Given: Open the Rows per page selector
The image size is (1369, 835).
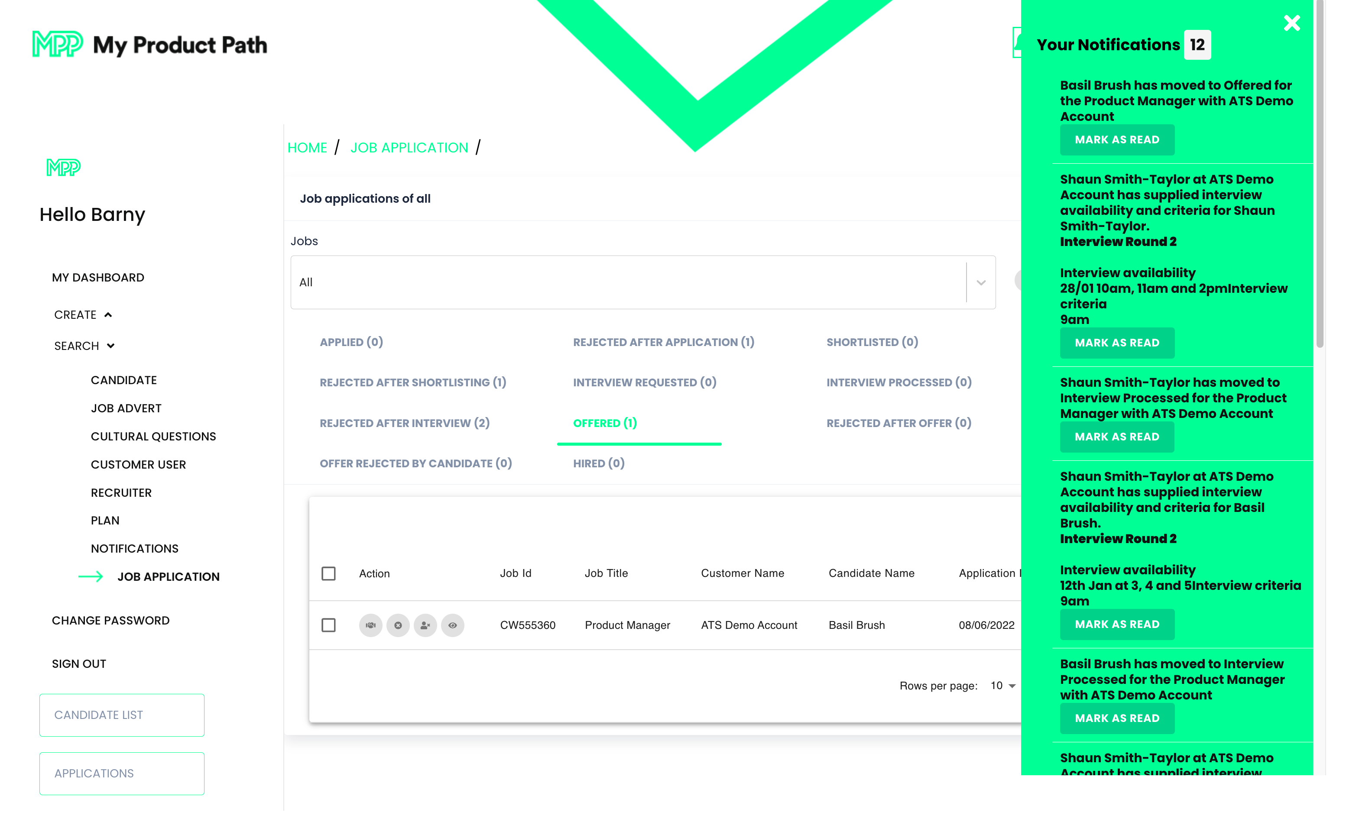Looking at the screenshot, I should point(1003,686).
